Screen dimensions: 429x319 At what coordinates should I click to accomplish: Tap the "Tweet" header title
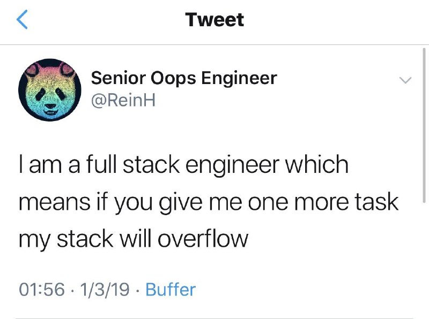tap(214, 20)
